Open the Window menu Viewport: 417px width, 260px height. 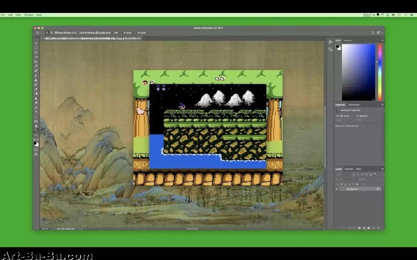tap(29, 15)
